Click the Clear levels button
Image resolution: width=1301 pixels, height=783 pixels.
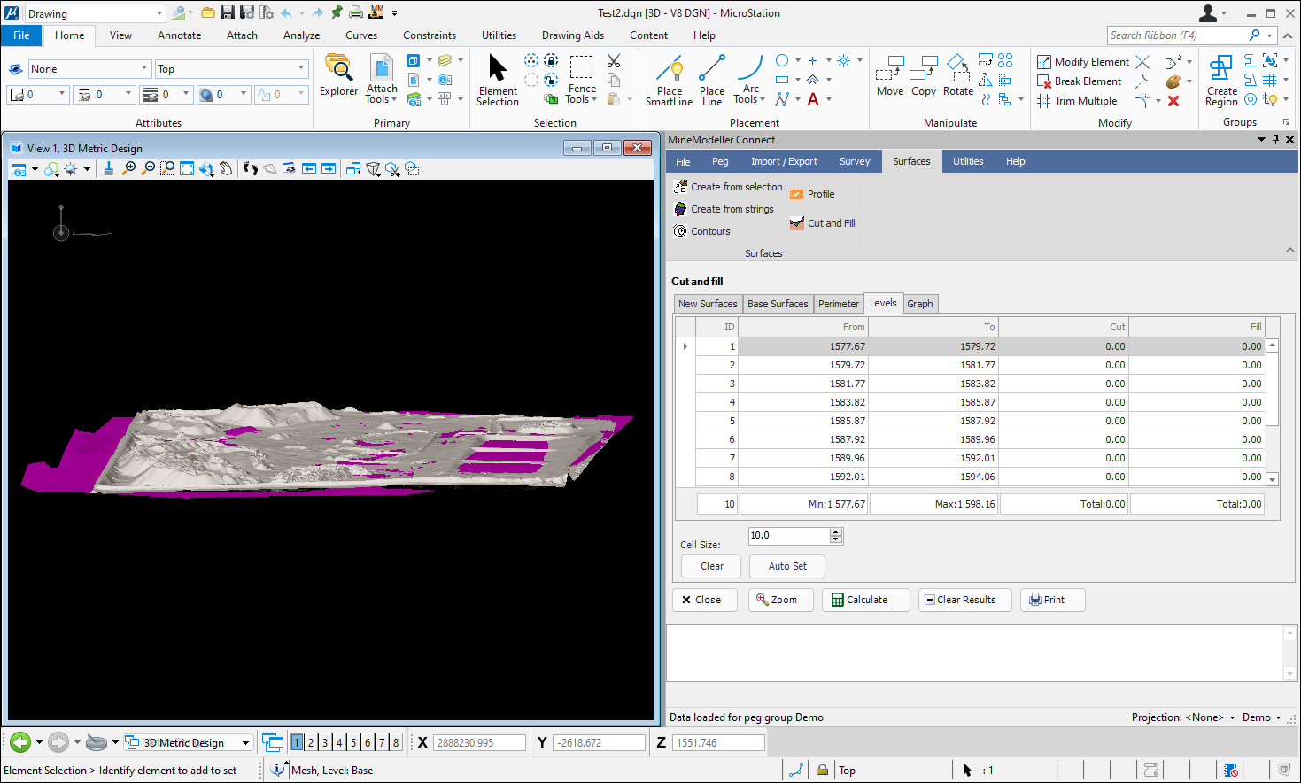[x=712, y=566]
